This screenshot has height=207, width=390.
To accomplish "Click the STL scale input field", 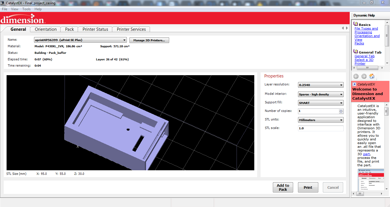I will click(x=321, y=128).
